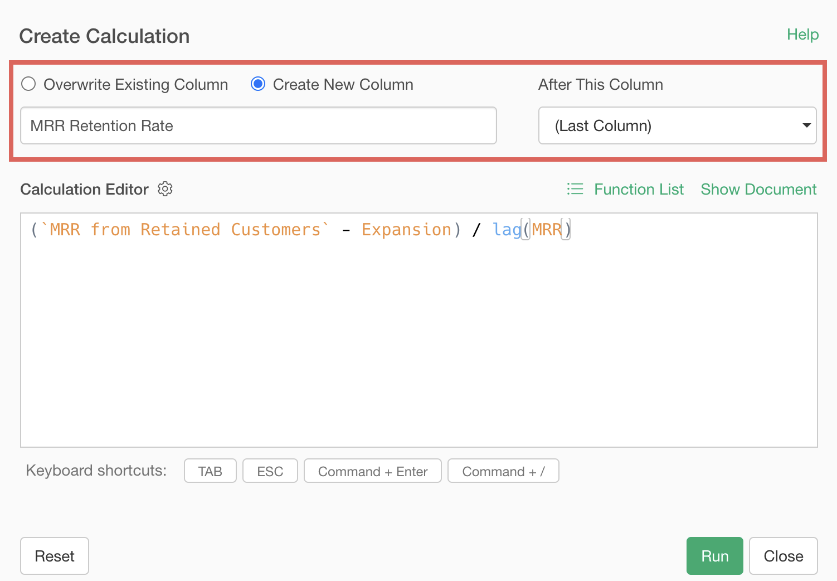Image resolution: width=837 pixels, height=581 pixels.
Task: Click Show Document
Action: click(x=758, y=190)
